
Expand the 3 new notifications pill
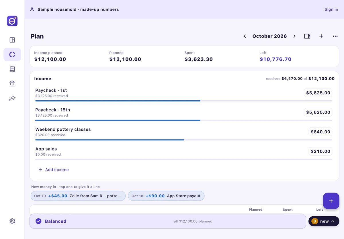click(324, 221)
